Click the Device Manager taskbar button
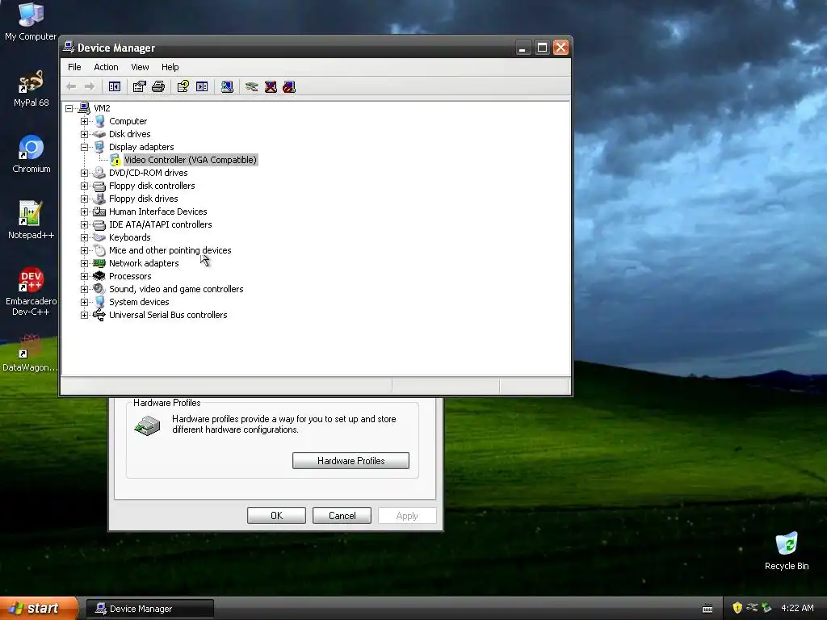Viewport: 827px width, 620px height. tap(149, 609)
